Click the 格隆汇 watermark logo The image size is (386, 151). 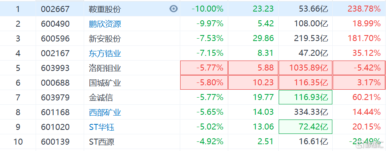(369, 145)
